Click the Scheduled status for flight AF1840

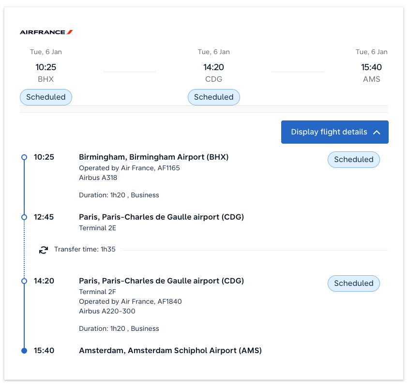click(353, 283)
